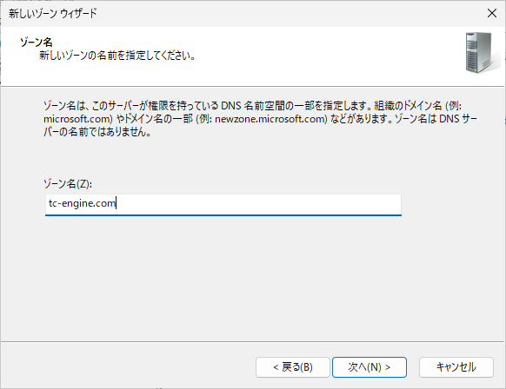Click last description line バーの名前ではありません。

97,132
